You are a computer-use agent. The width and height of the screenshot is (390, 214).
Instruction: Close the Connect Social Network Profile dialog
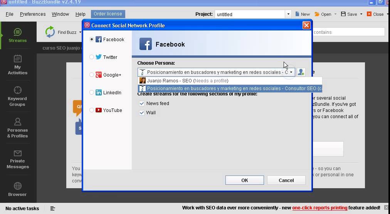tap(306, 25)
